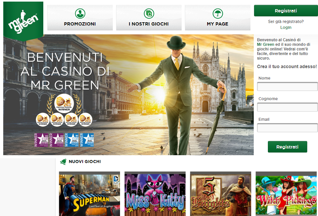Open the My Page menu
Screen dimensions: 318x216
point(217,17)
